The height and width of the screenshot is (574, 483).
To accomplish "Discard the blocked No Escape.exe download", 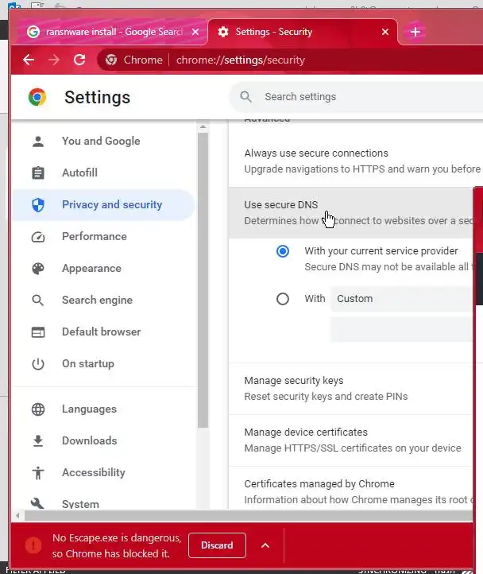I will 217,545.
